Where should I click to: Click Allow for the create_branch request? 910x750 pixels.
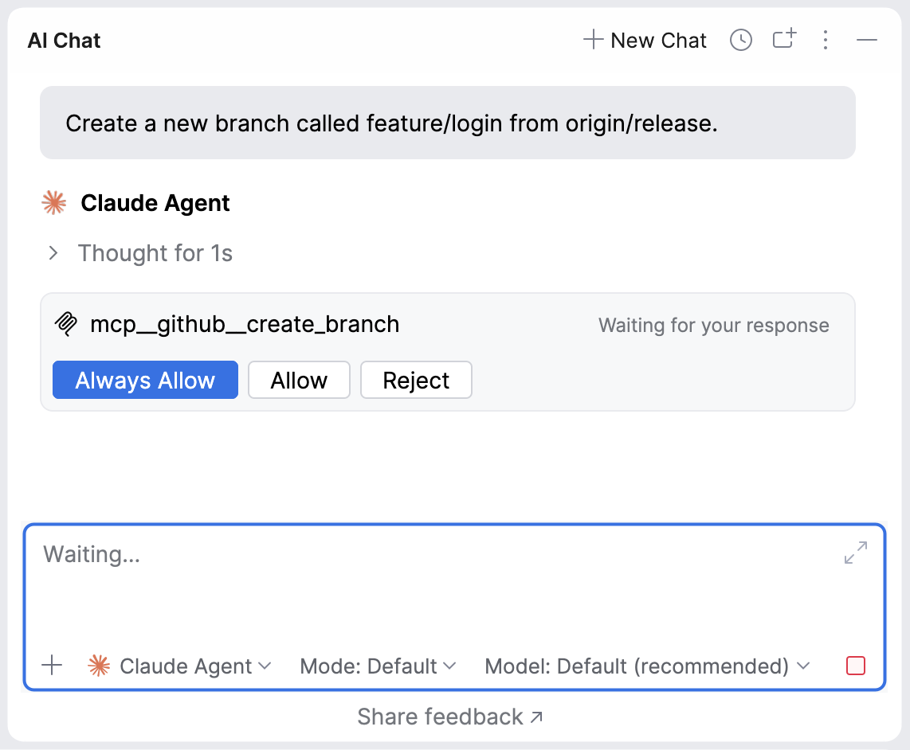299,380
